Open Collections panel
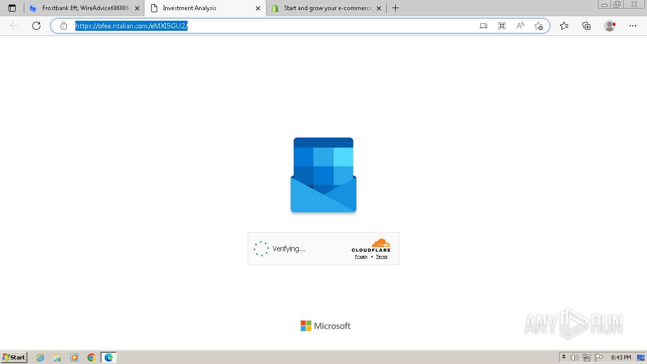The height and width of the screenshot is (364, 647). [586, 26]
